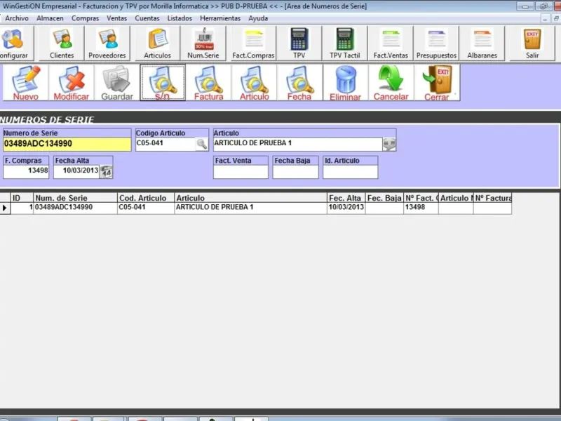The height and width of the screenshot is (421, 561).
Task: Click the ID column header
Action: pyautogui.click(x=22, y=198)
